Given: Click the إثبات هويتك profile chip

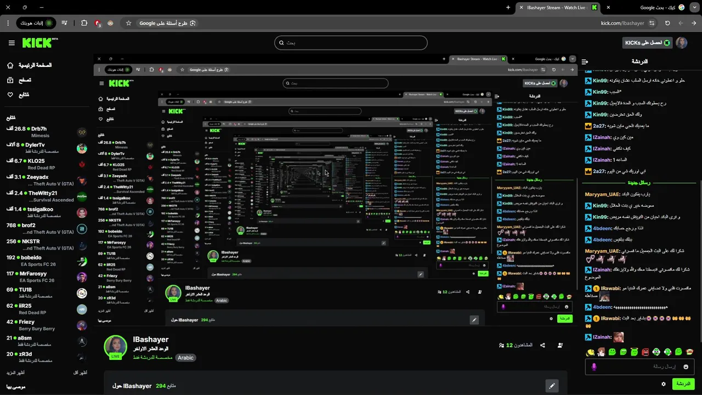Looking at the screenshot, I should [36, 23].
